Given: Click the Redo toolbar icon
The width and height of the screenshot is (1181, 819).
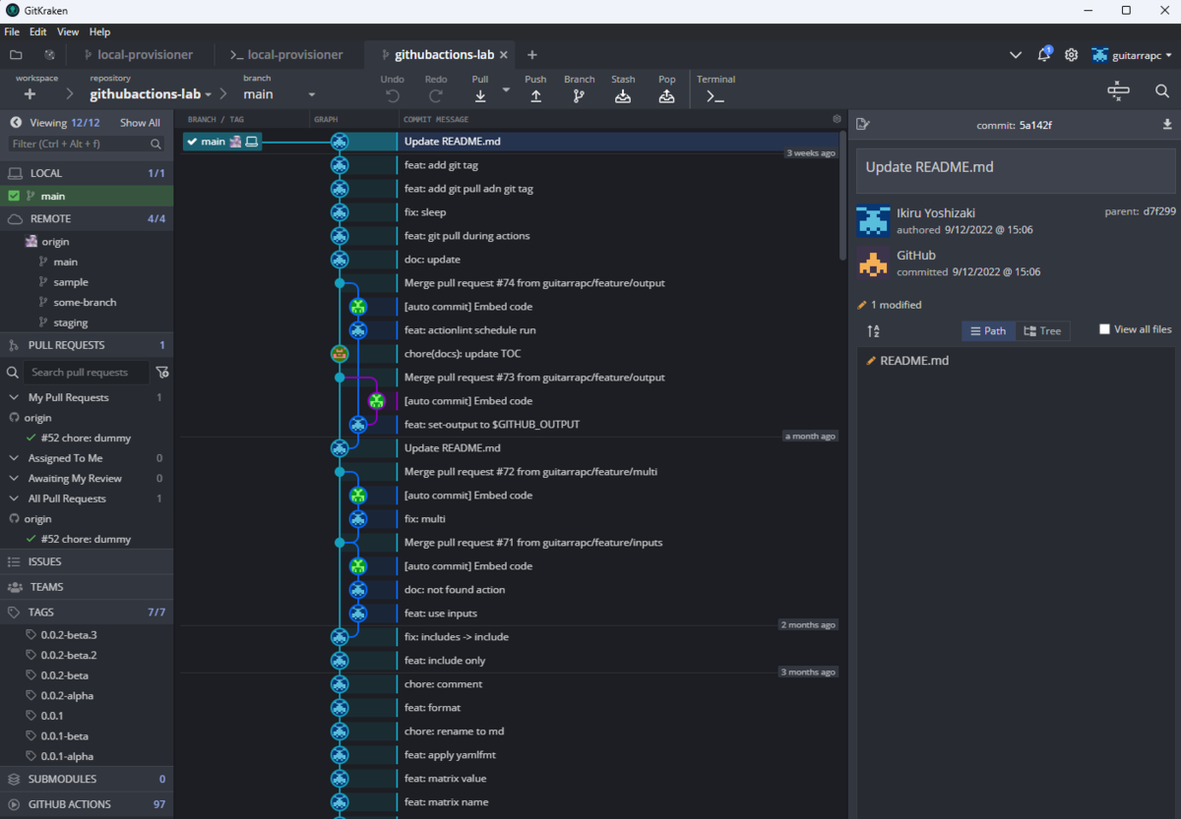Looking at the screenshot, I should click(x=436, y=95).
